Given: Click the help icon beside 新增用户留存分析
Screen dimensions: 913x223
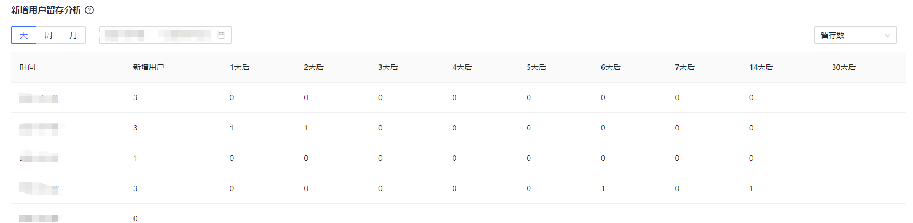Looking at the screenshot, I should pyautogui.click(x=89, y=10).
